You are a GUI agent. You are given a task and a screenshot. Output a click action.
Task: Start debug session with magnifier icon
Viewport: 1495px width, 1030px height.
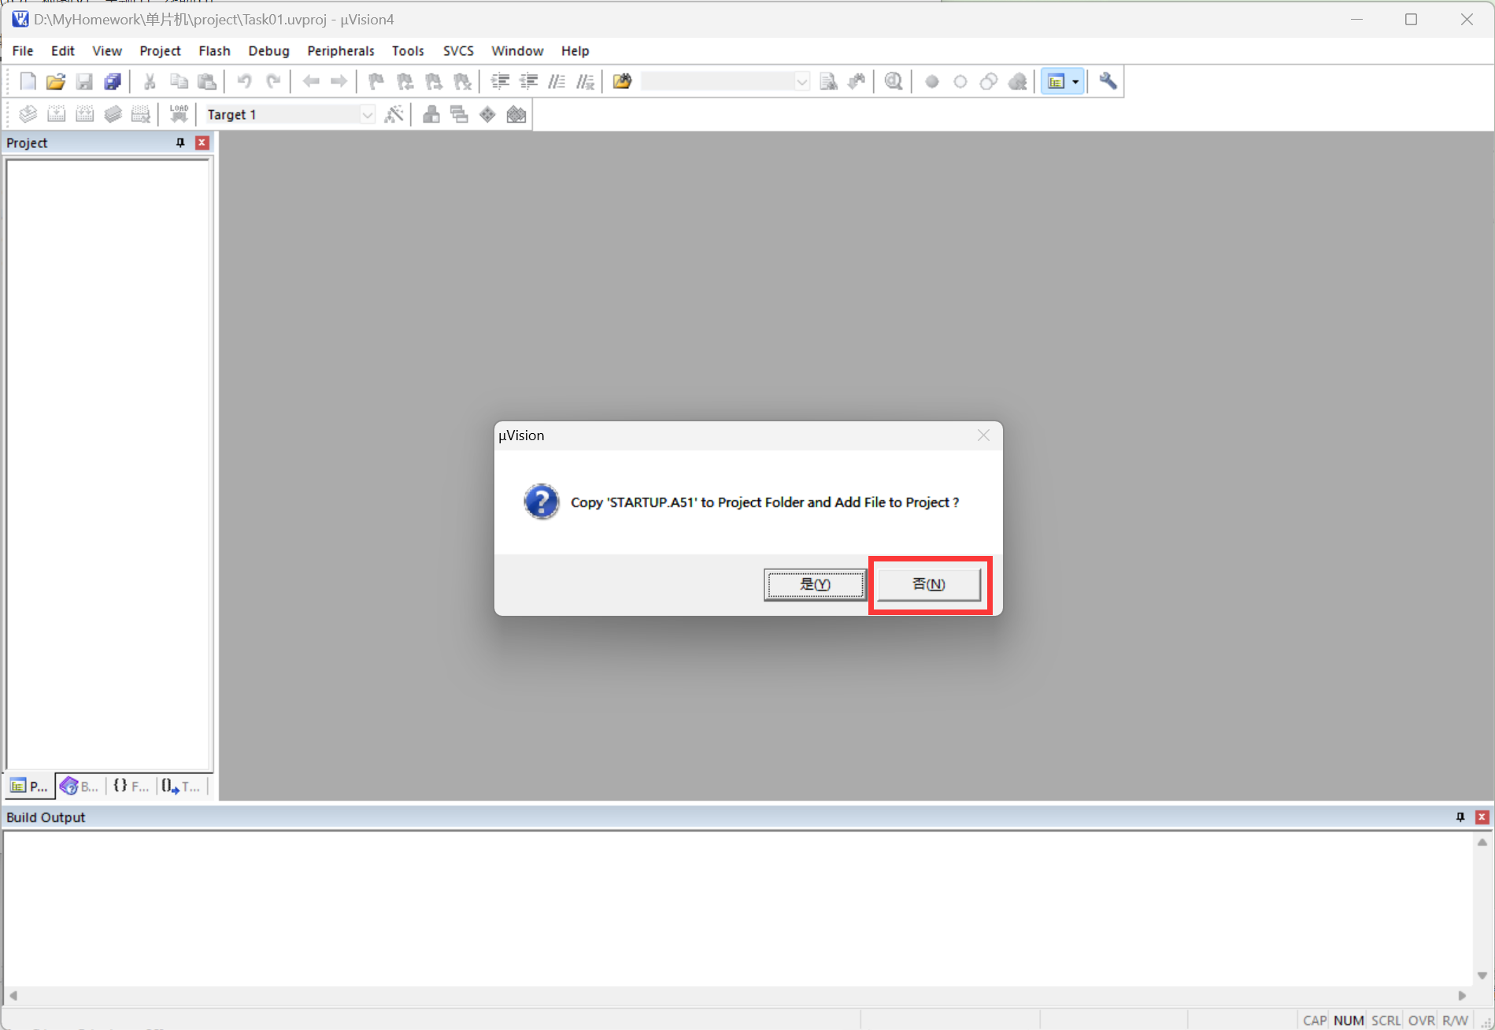[894, 81]
